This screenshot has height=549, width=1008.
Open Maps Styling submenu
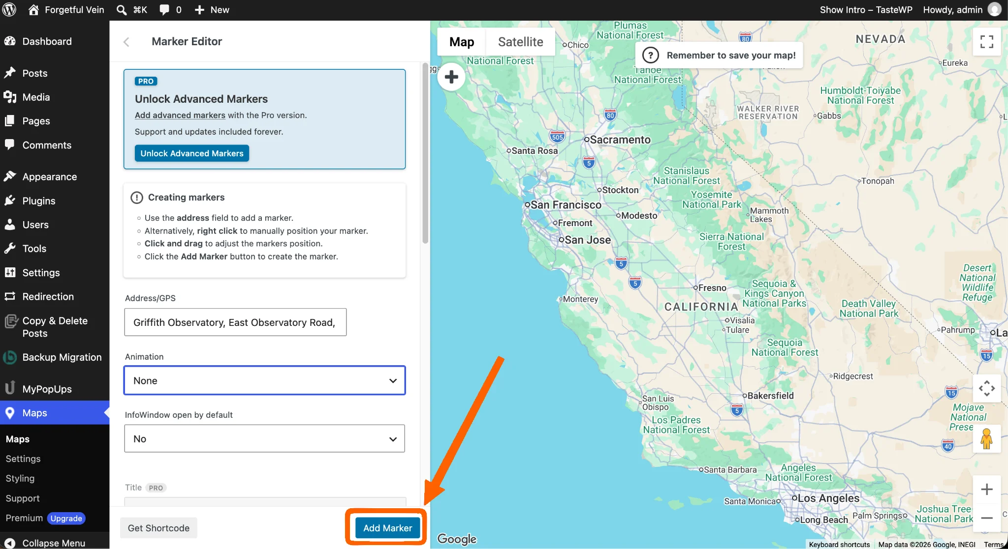(x=20, y=478)
